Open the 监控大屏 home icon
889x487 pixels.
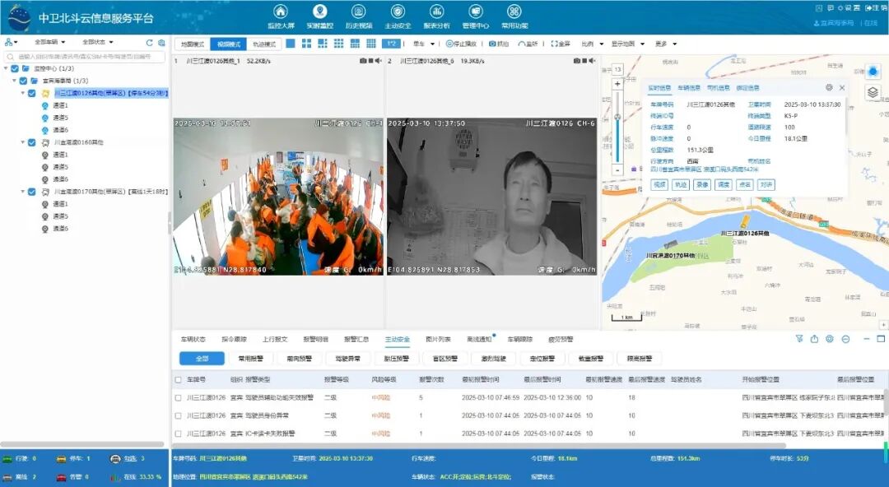(281, 12)
